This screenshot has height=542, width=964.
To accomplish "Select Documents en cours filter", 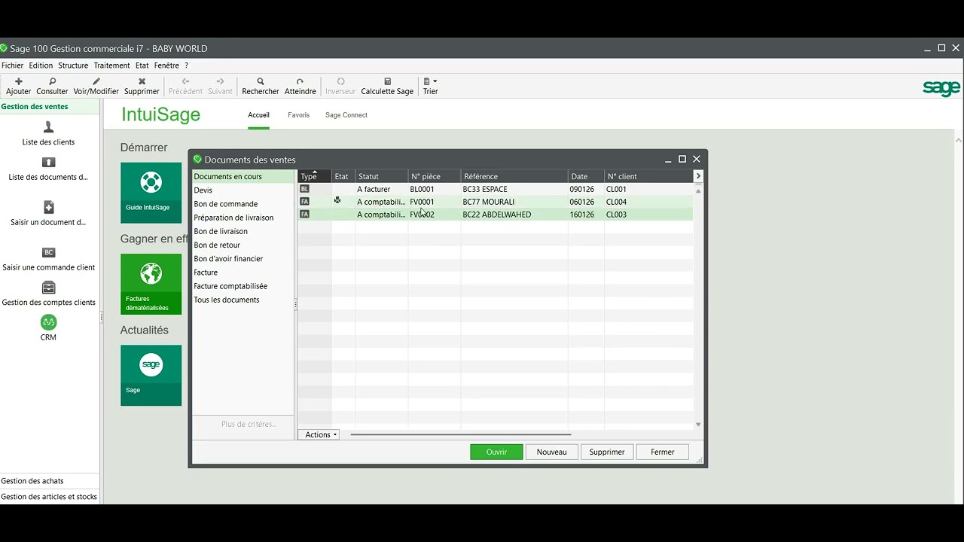I will click(243, 177).
